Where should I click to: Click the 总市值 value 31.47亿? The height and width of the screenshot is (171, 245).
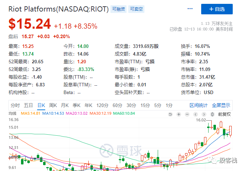[207, 77]
